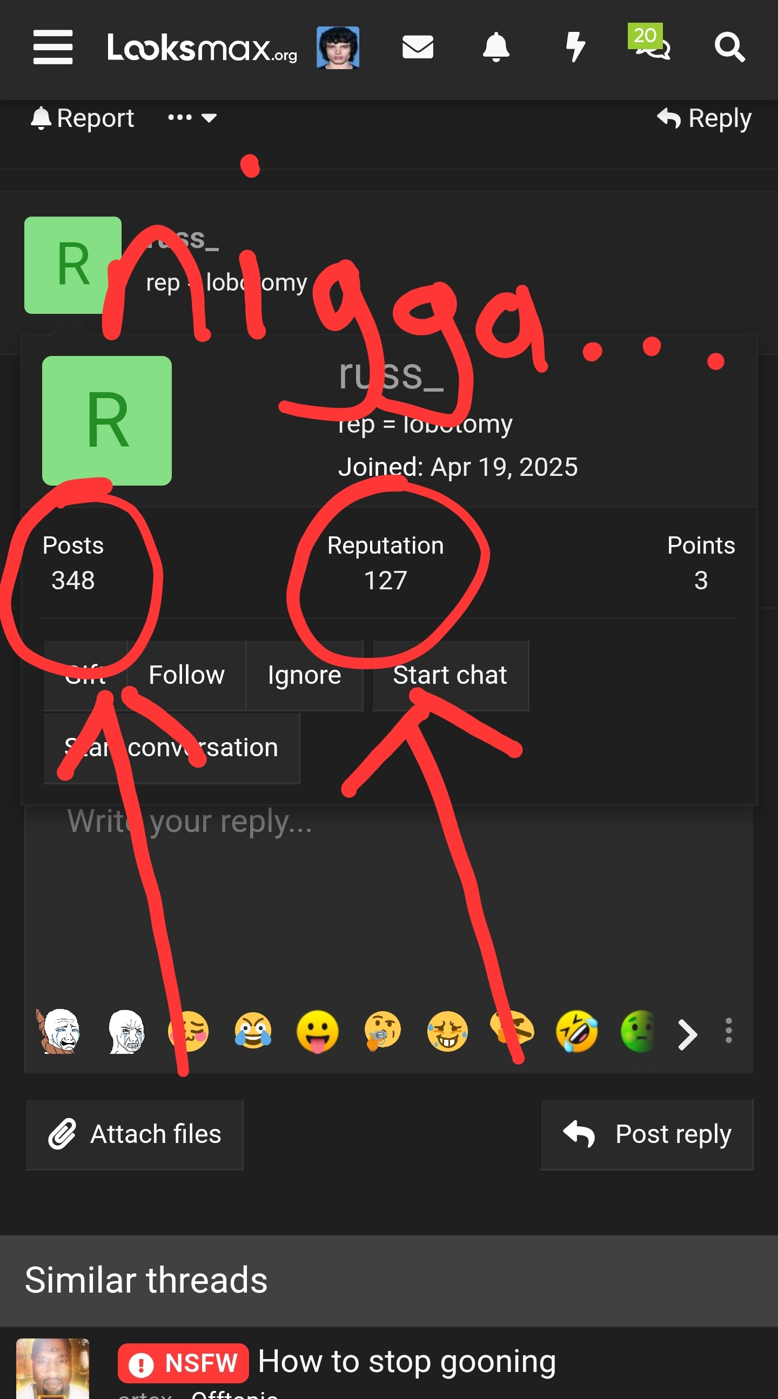
Task: Start chat with russ_
Action: pos(450,675)
